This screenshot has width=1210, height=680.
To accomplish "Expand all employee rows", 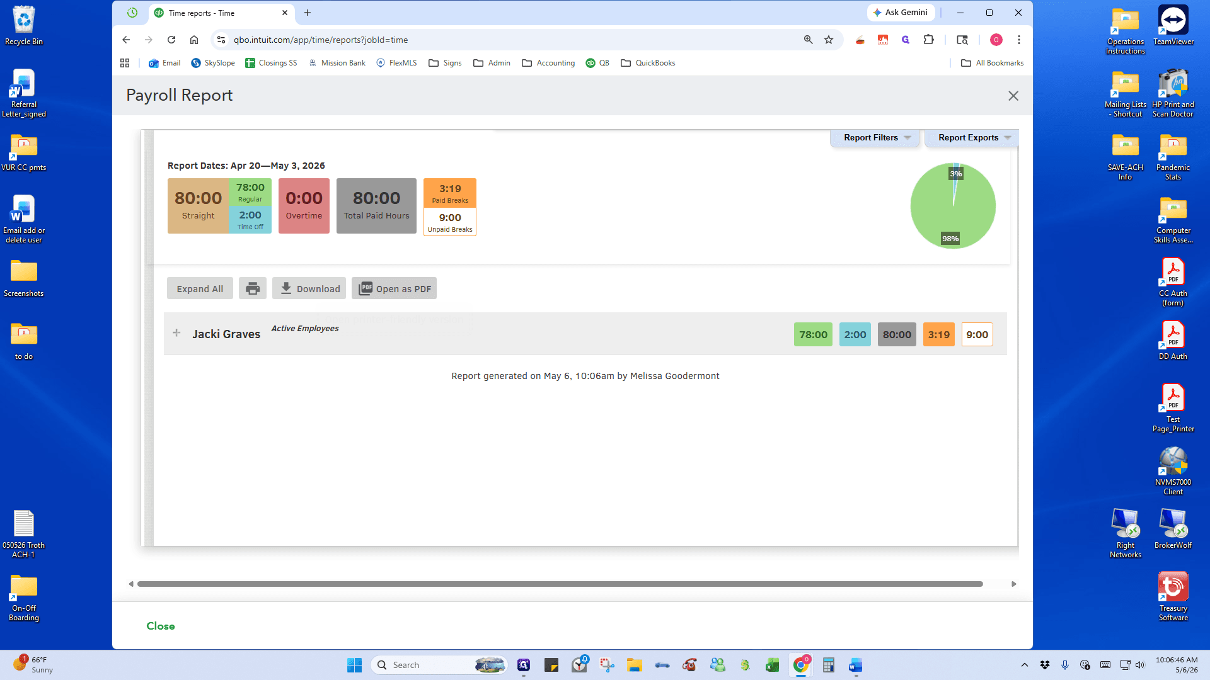I will coord(200,288).
